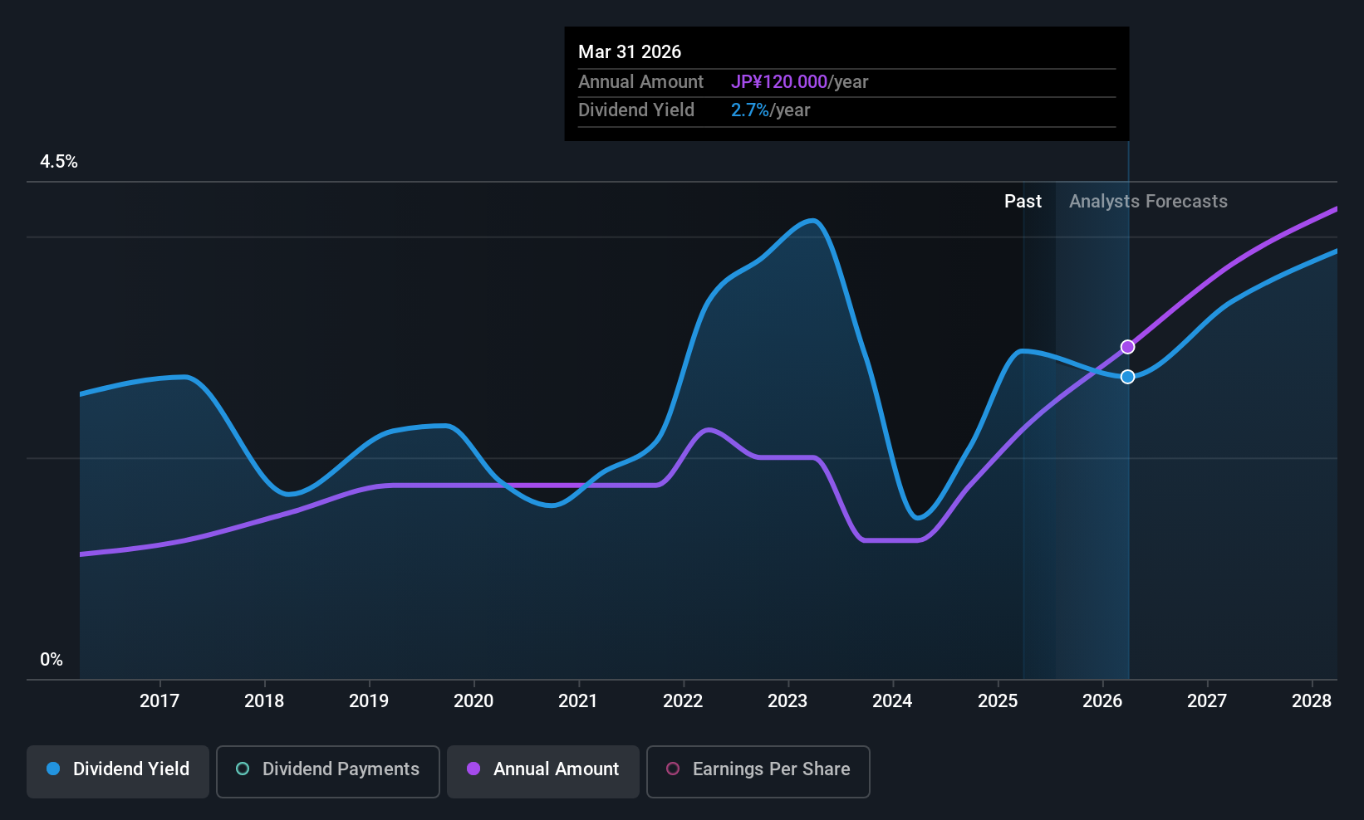Click the teal Dividend Payments legend circle
Viewport: 1364px width, 820px height.
pyautogui.click(x=243, y=769)
